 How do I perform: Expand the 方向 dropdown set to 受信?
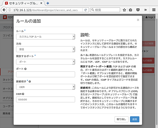click(46, 49)
